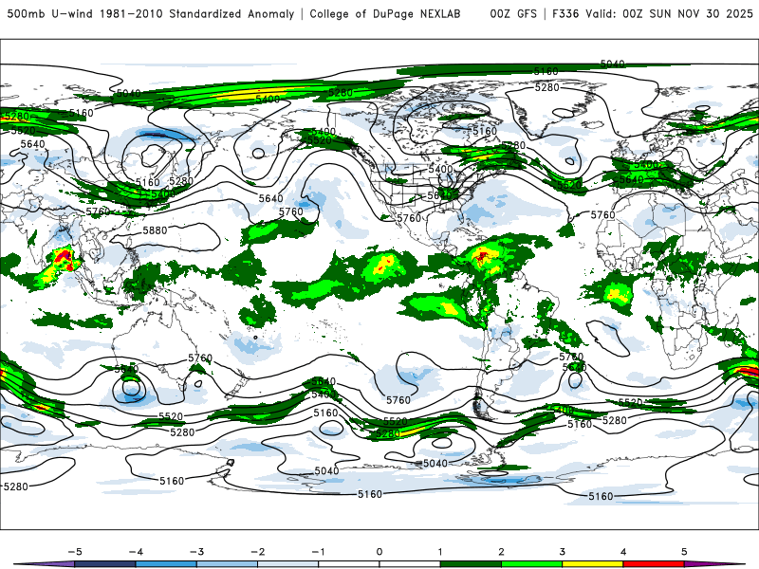
Task: Click the "-3" color bar label
Action: tap(196, 552)
